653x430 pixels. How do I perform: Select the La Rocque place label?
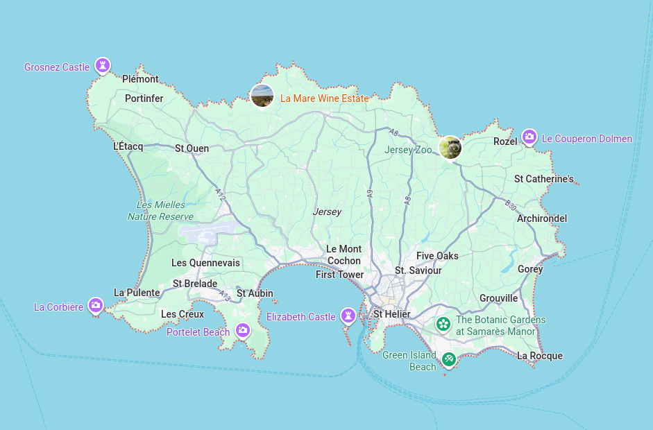click(x=540, y=356)
